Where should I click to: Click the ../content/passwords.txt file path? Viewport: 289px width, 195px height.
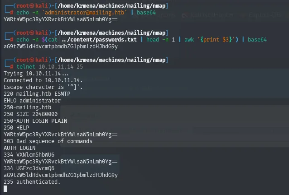(99, 40)
